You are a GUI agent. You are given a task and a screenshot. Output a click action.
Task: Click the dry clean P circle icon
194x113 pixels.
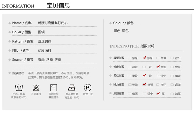[x=88, y=88]
